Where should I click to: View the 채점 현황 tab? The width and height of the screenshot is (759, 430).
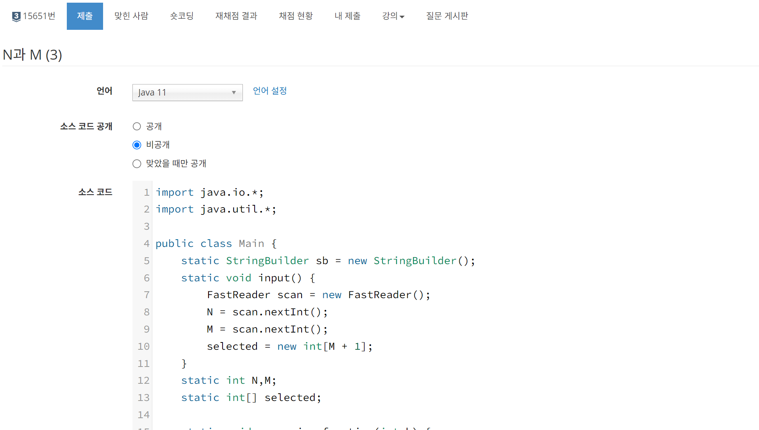click(x=296, y=16)
